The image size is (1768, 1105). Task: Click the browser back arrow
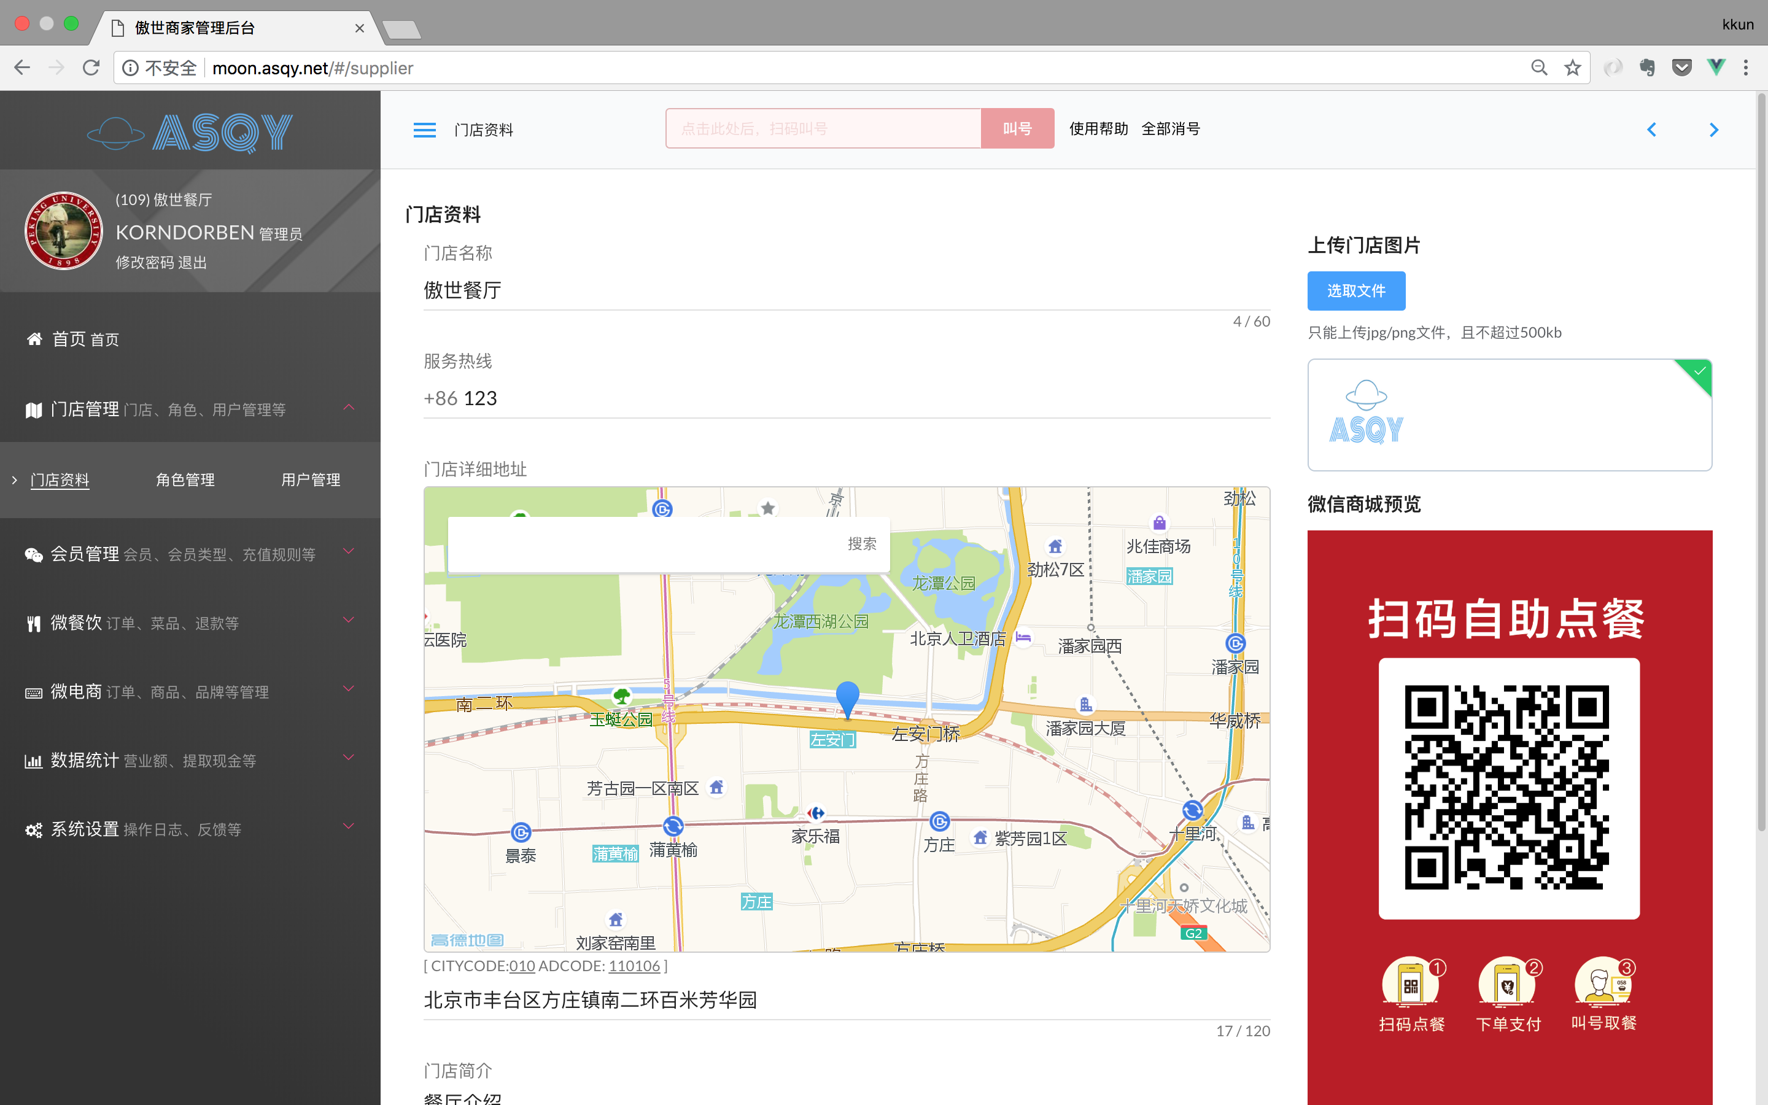(22, 68)
